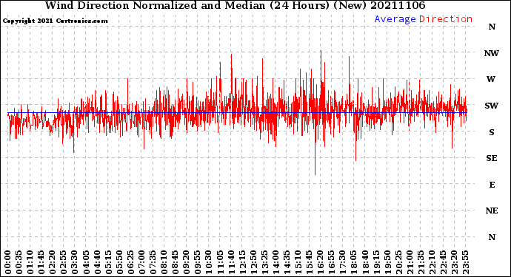The height and width of the screenshot is (277, 511).
Task: Click the 16:55 time axis label
Action: click(332, 262)
